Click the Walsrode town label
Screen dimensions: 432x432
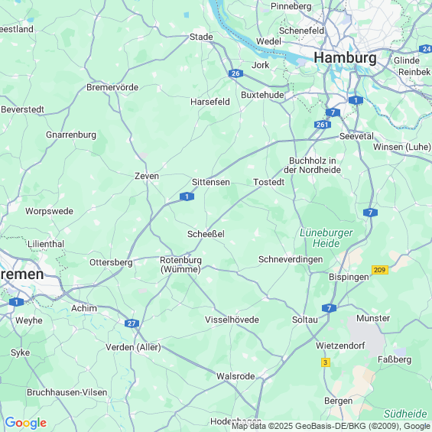[x=235, y=376]
